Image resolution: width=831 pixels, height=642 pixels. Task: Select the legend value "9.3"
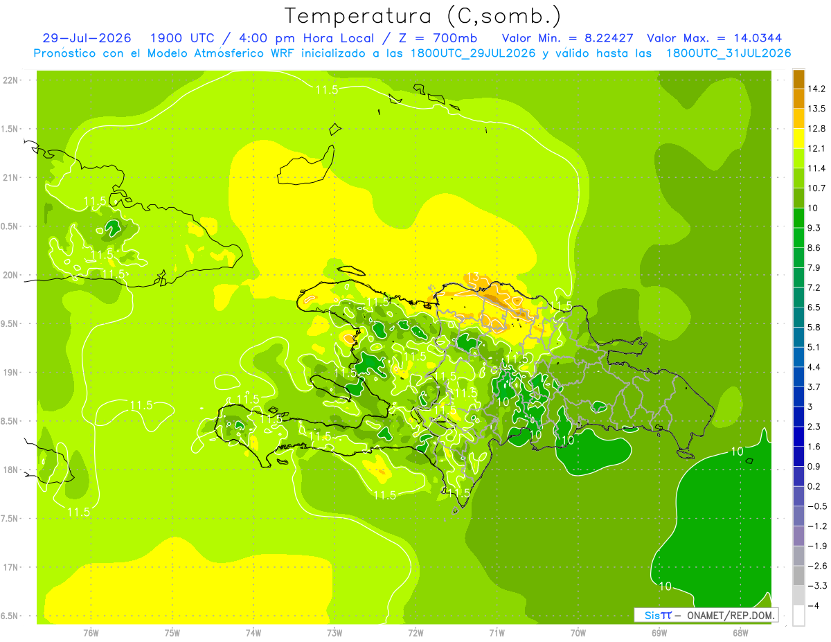point(815,228)
